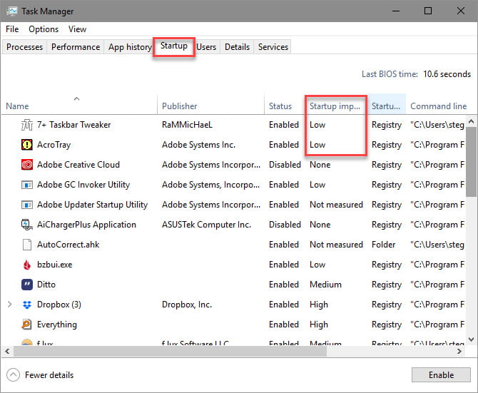Select the Adobe Updater Startup Utility name
Image resolution: width=478 pixels, height=393 pixels.
click(x=92, y=205)
